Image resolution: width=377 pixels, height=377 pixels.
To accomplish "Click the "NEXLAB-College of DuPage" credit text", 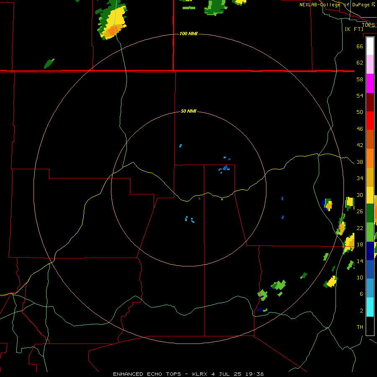I will pos(334,5).
